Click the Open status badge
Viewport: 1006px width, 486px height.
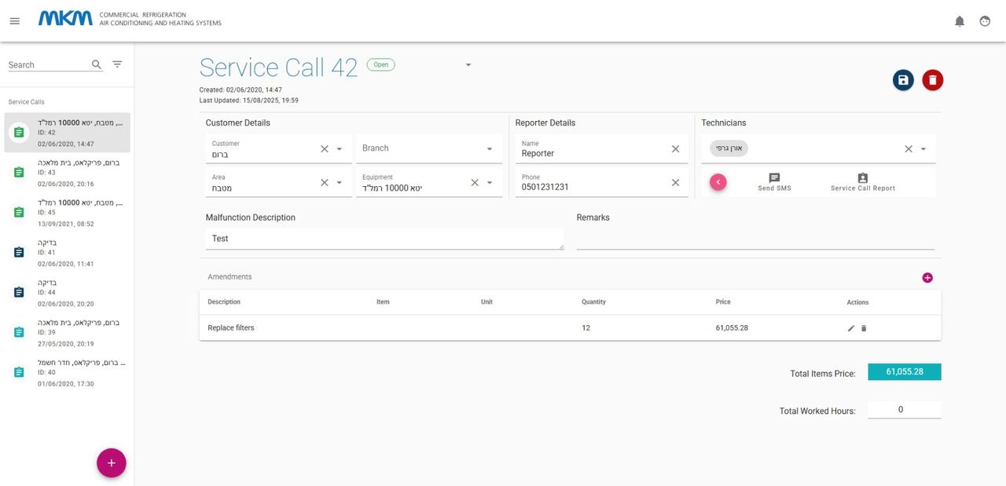pos(381,65)
